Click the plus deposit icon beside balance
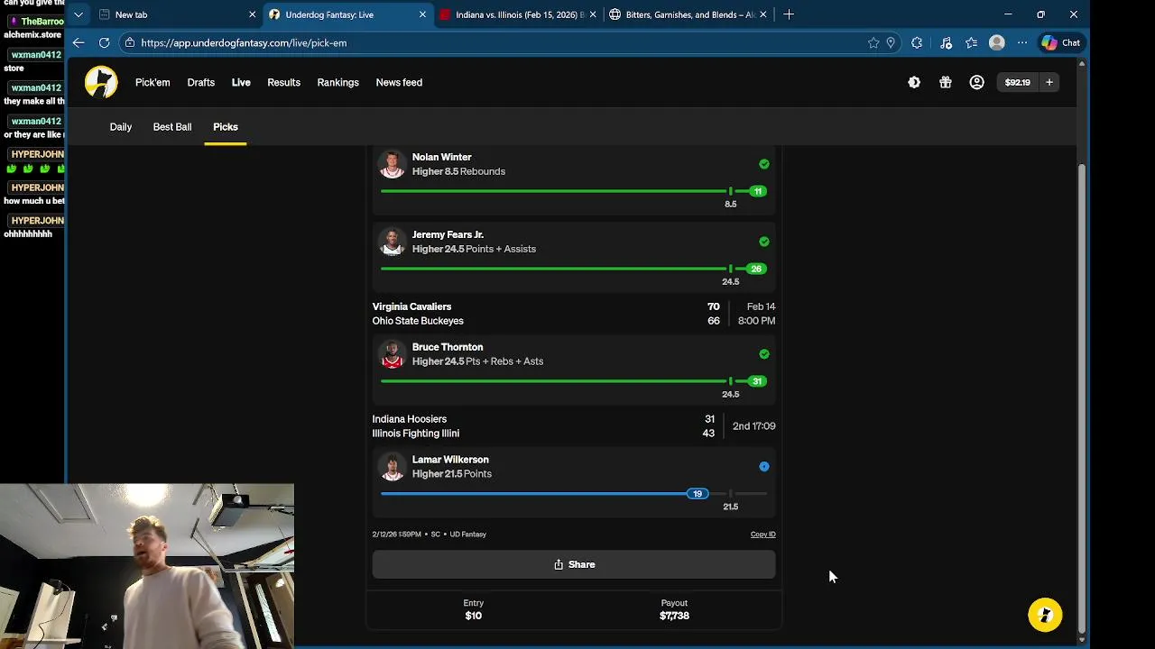The image size is (1155, 649). pyautogui.click(x=1049, y=82)
